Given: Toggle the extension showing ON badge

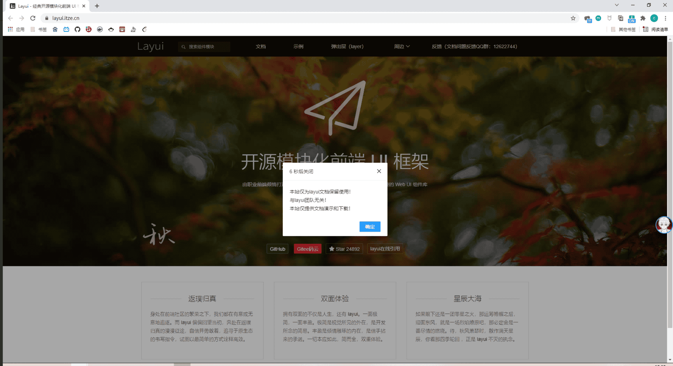Looking at the screenshot, I should click(631, 19).
